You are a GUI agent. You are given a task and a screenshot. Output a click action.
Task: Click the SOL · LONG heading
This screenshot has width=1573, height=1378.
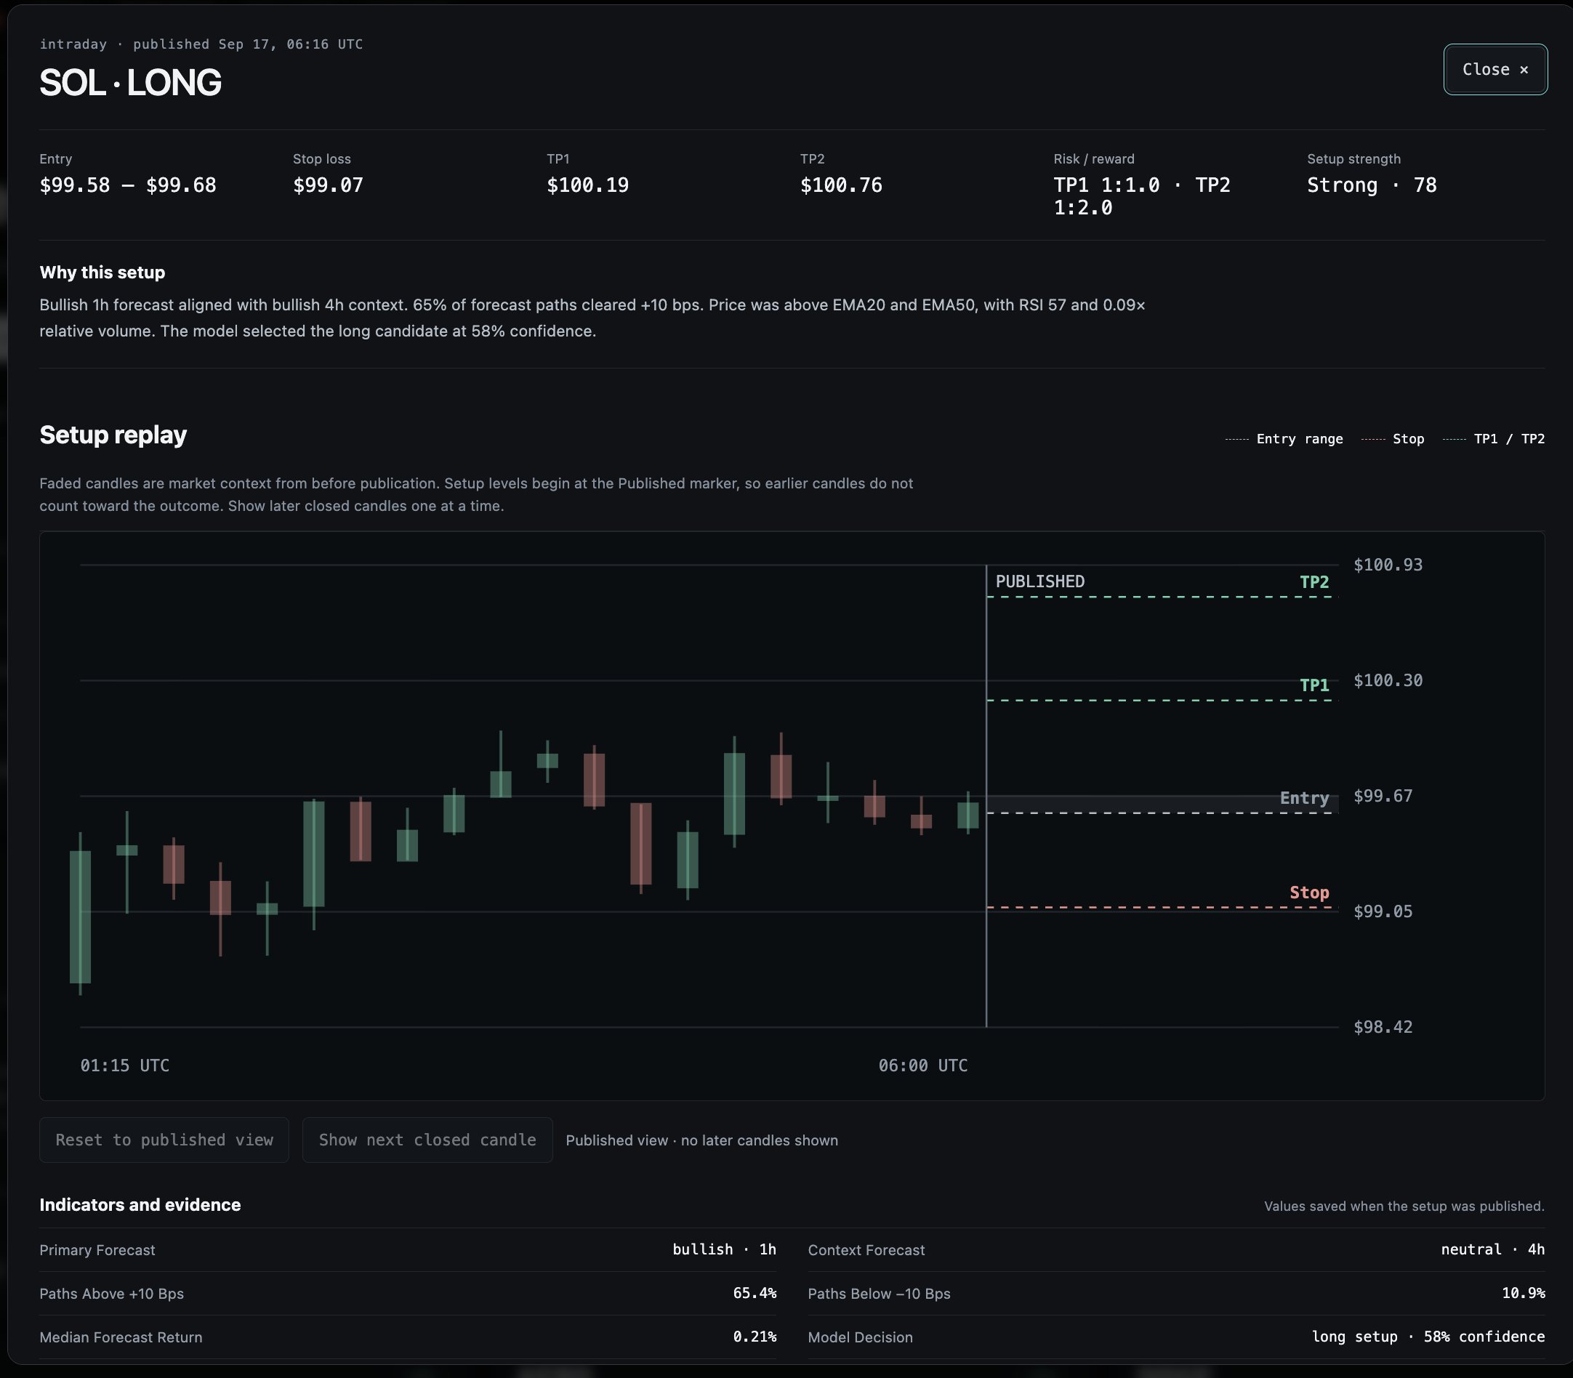[130, 82]
